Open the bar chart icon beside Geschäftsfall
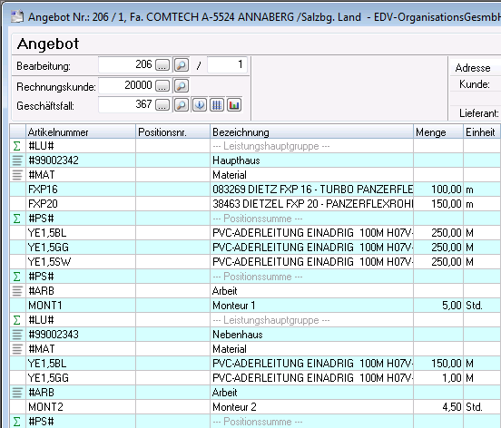The height and width of the screenshot is (428, 501). (234, 104)
